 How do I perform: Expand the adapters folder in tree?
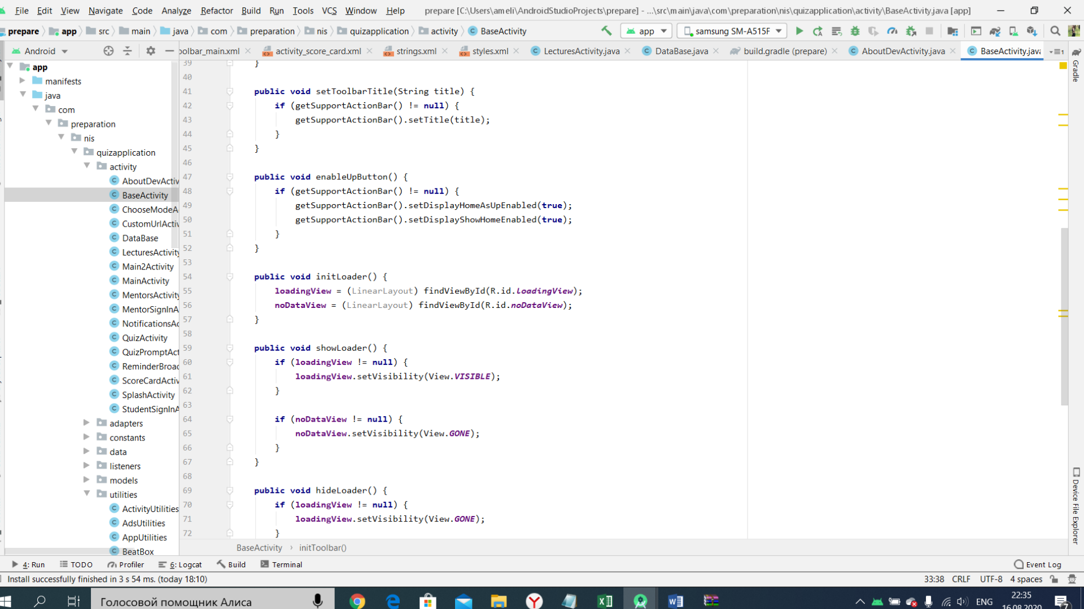pyautogui.click(x=86, y=423)
